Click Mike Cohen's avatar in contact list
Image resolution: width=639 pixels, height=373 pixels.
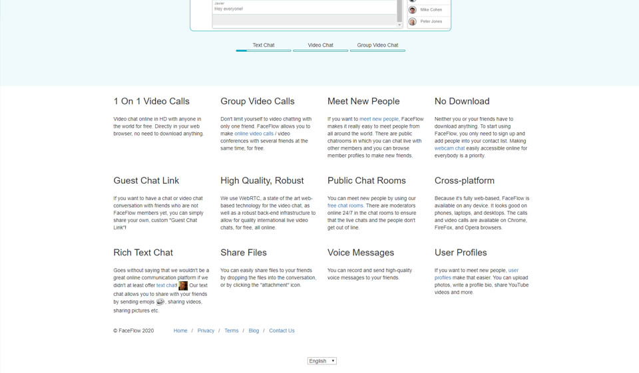[412, 10]
